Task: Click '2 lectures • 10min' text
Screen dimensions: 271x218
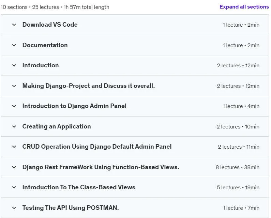Action: tap(238, 127)
